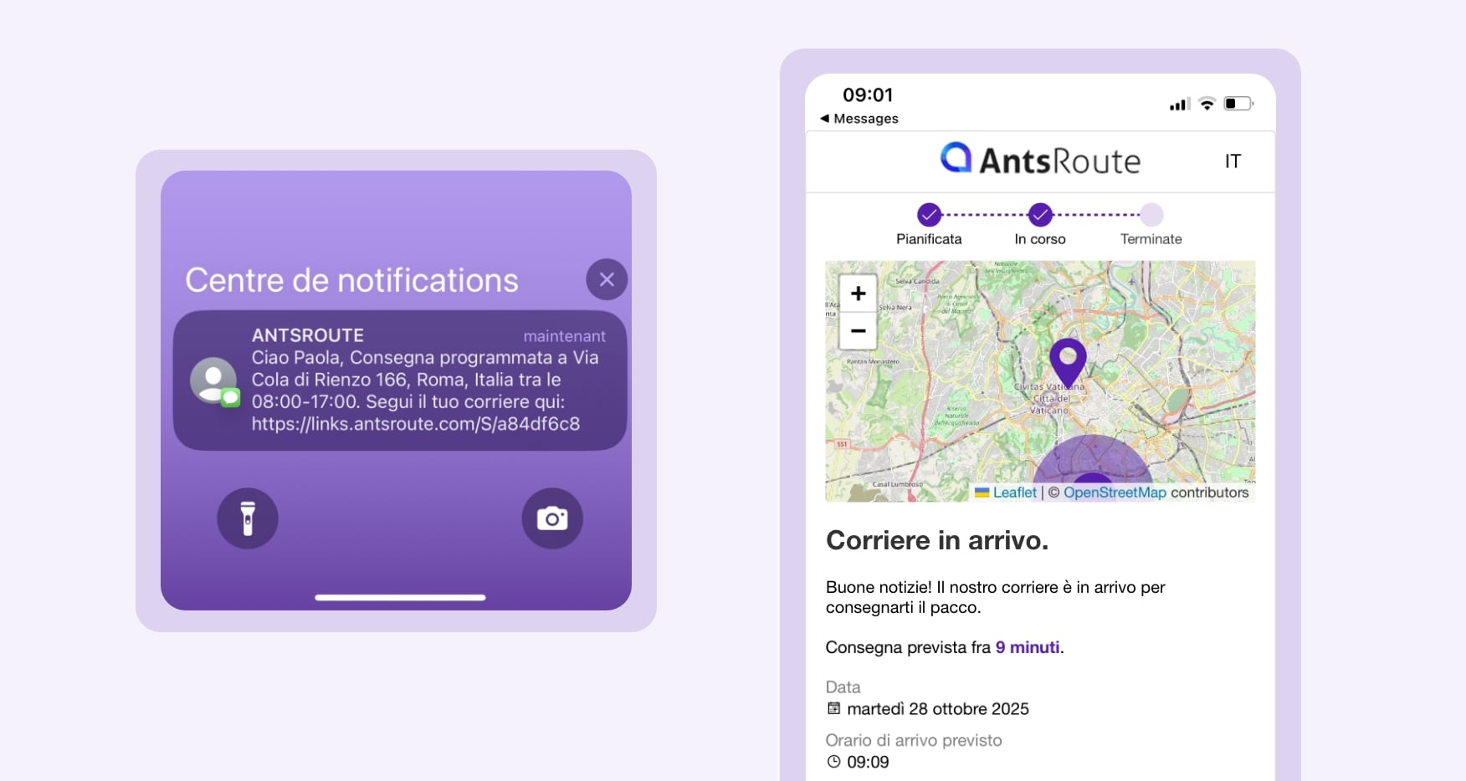The height and width of the screenshot is (781, 1466).
Task: Open the OpenStreetMap contributors link
Action: point(1115,493)
